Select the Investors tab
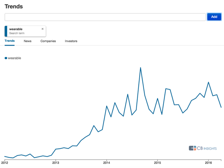Image resolution: width=224 pixels, height=168 pixels. tap(71, 41)
